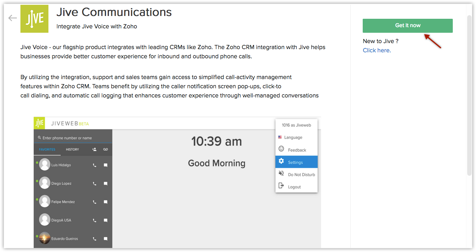Viewport: 476px width, 252px height.
Task: Click Integrate Jive Voice with Zoho subtitle
Action: 96,27
